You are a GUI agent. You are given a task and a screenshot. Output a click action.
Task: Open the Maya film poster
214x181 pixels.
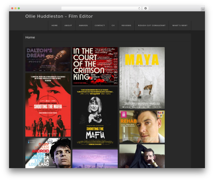[142, 78]
